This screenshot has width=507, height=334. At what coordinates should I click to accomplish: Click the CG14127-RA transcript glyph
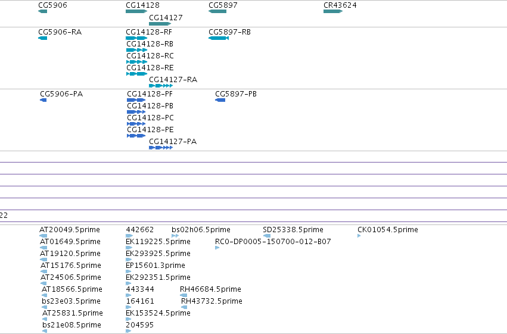point(161,86)
